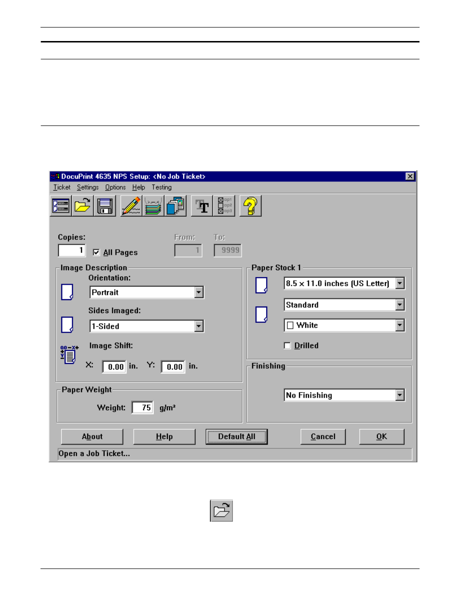Image resolution: width=460 pixels, height=596 pixels.
Task: Click the Image Shift X value field
Action: coord(114,367)
